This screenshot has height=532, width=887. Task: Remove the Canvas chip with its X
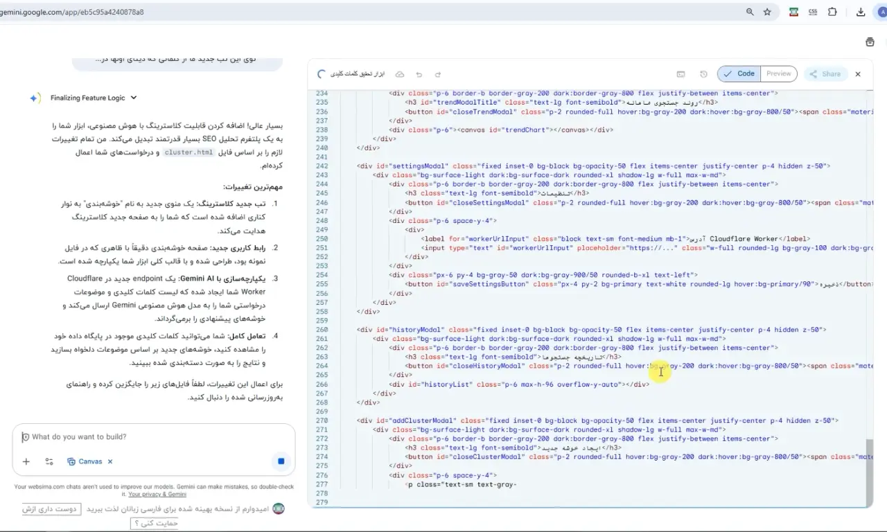110,461
